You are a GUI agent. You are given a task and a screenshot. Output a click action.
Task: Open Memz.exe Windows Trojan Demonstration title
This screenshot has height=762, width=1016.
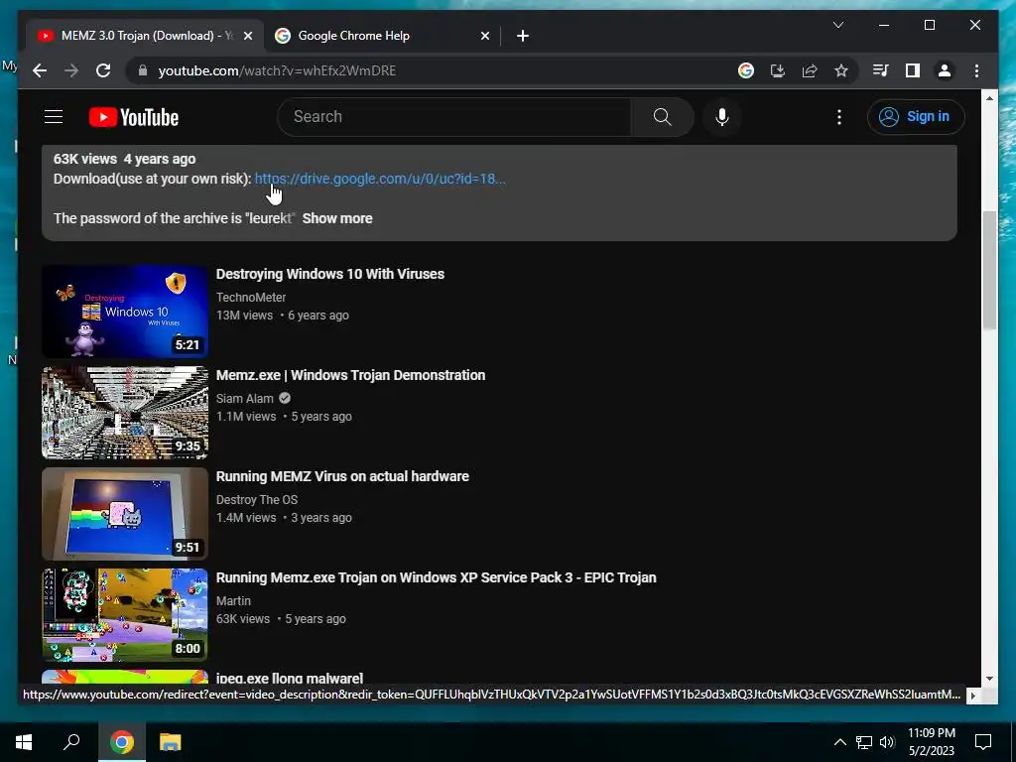coord(350,375)
